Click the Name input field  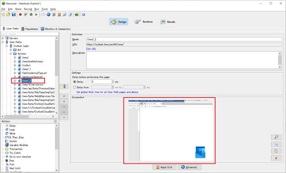184,39
